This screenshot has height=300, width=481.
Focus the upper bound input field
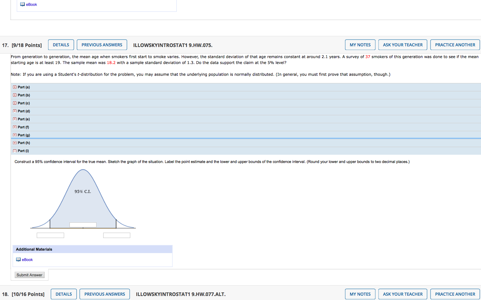point(117,235)
